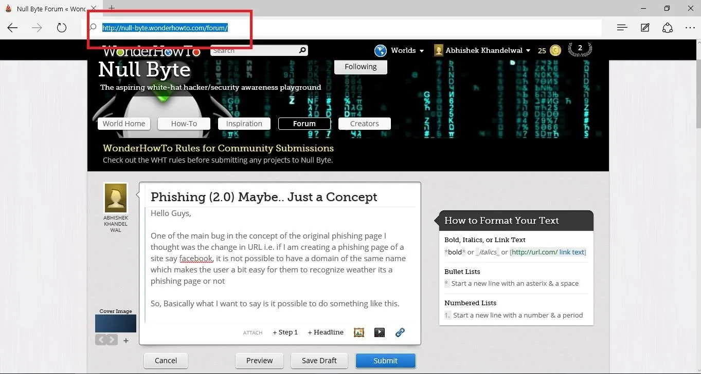Open the browser More actions ellipsis menu
701x374 pixels.
pos(690,28)
